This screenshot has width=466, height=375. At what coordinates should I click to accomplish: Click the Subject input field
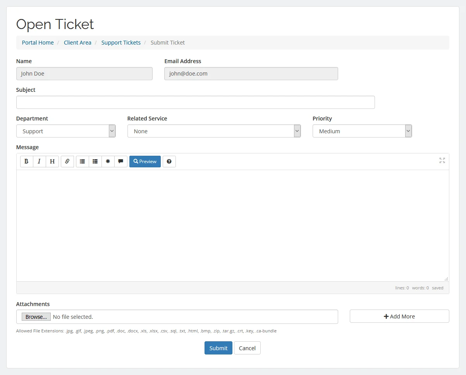tap(195, 102)
